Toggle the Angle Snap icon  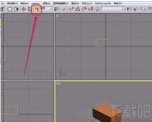pos(78,9)
